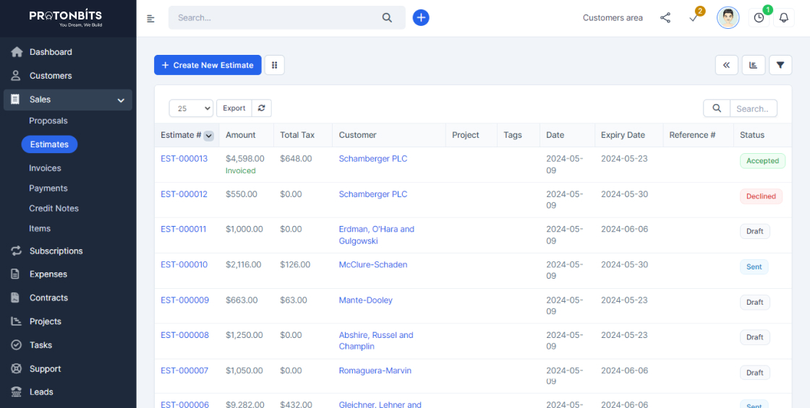Open the timesheet clock icon
The height and width of the screenshot is (408, 810).
[759, 18]
